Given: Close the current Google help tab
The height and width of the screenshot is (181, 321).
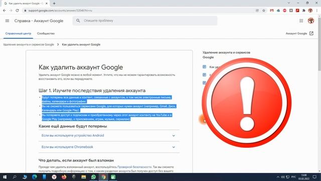Looking at the screenshot, I should click(x=47, y=4).
